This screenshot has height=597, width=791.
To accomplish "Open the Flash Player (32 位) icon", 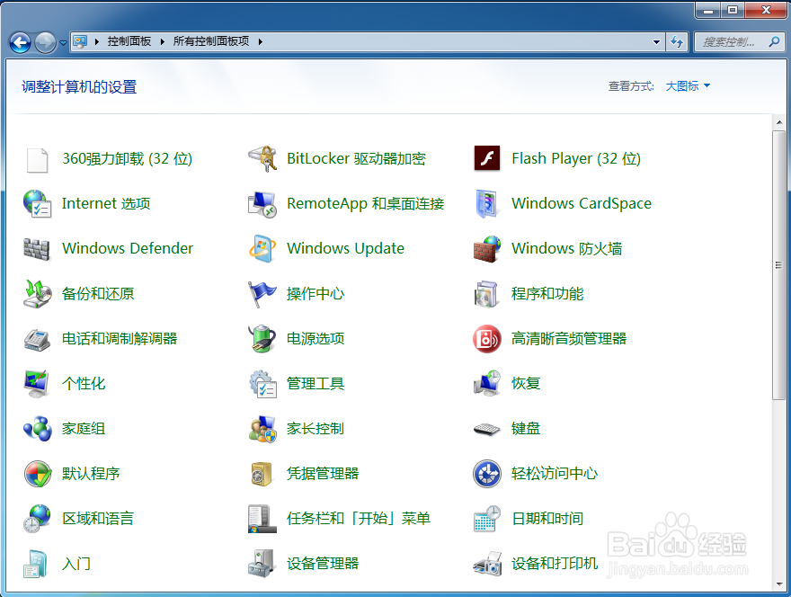I will 487,159.
